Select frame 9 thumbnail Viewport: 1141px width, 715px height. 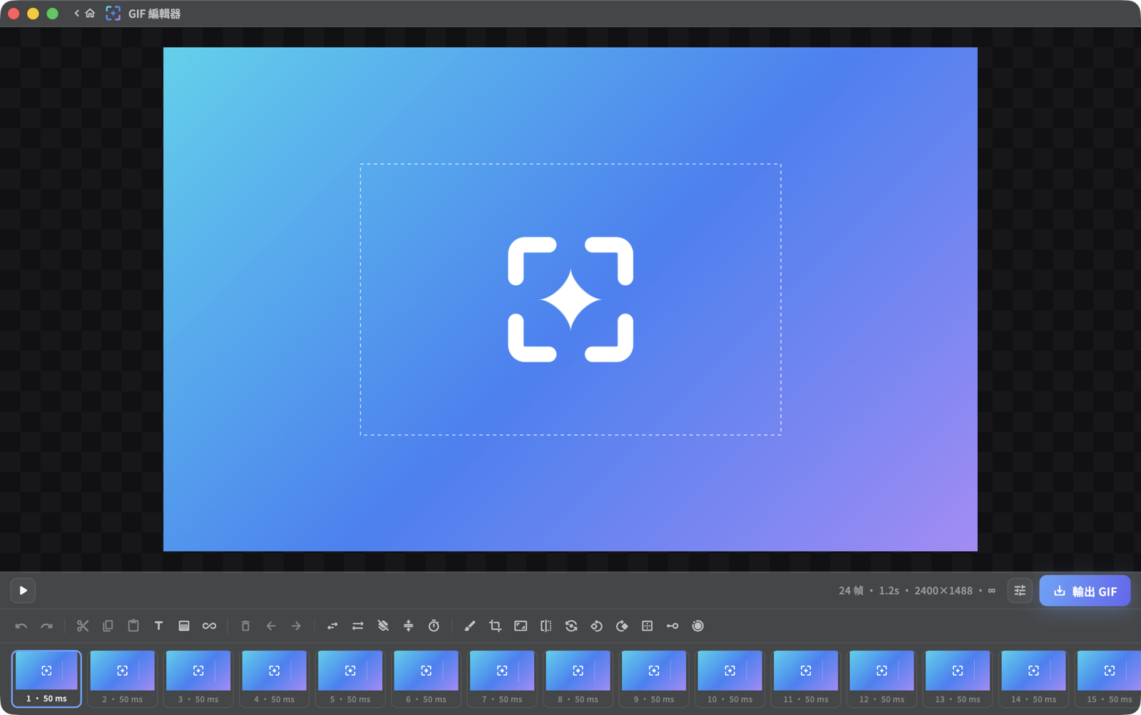[x=654, y=678]
